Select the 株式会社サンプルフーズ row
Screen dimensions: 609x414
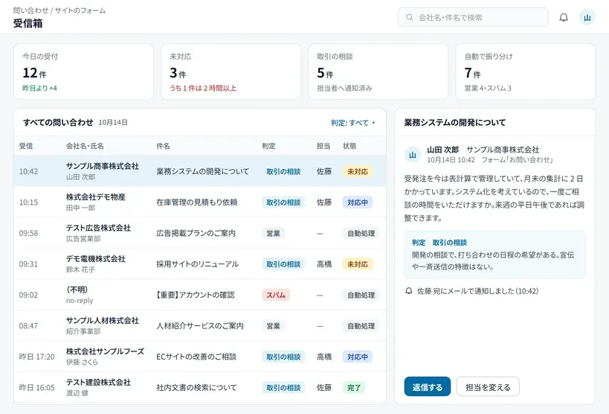pos(200,357)
